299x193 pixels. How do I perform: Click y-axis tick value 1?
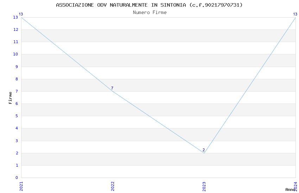[17, 165]
